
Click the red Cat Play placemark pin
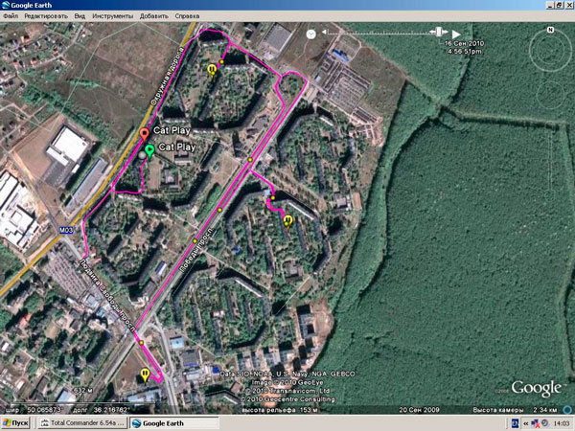coord(145,134)
